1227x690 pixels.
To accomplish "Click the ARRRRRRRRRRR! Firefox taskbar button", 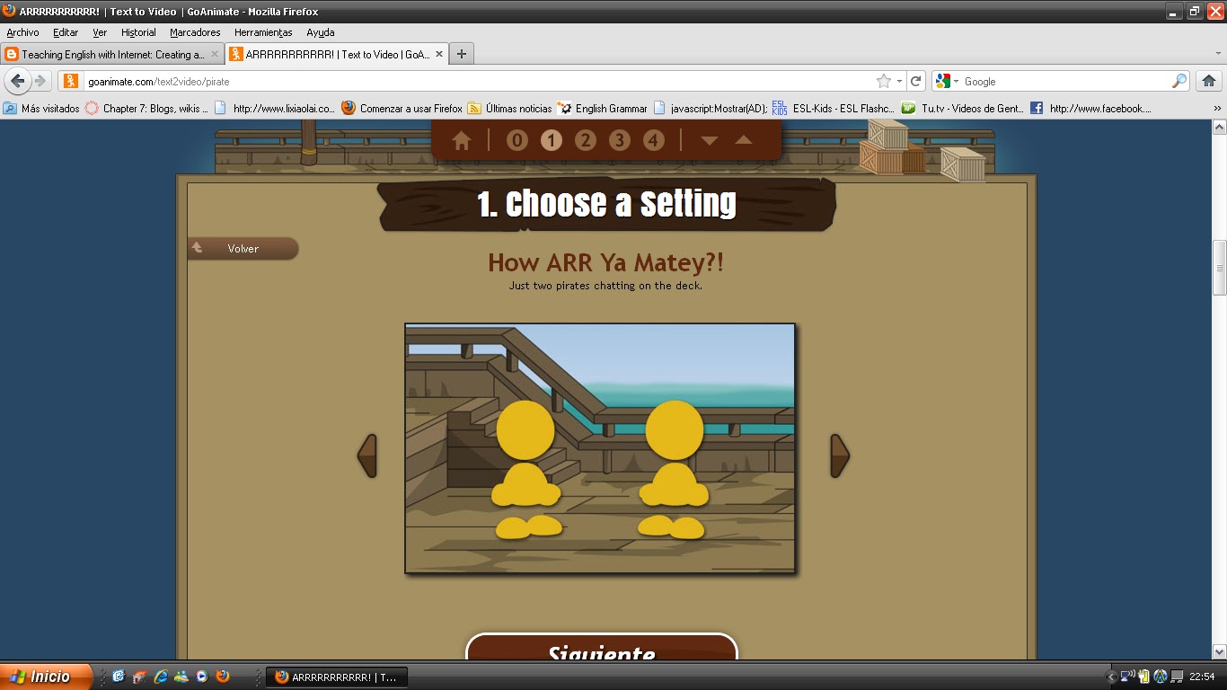I will pos(337,677).
